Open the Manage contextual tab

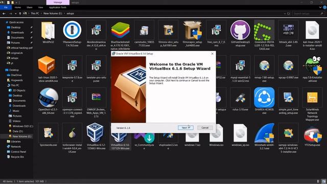pos(58,3)
